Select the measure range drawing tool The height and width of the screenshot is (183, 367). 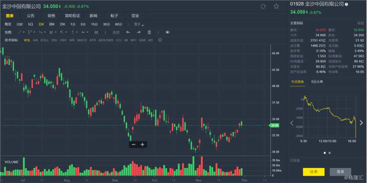point(73,32)
